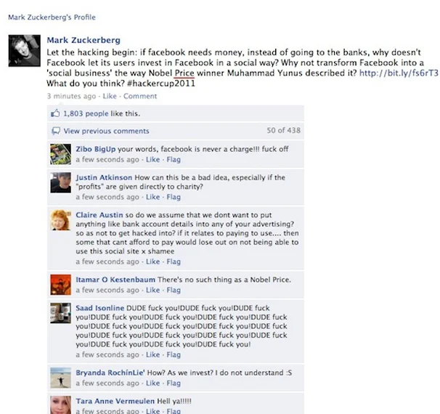Open the 1,803 people likes list

coord(86,113)
